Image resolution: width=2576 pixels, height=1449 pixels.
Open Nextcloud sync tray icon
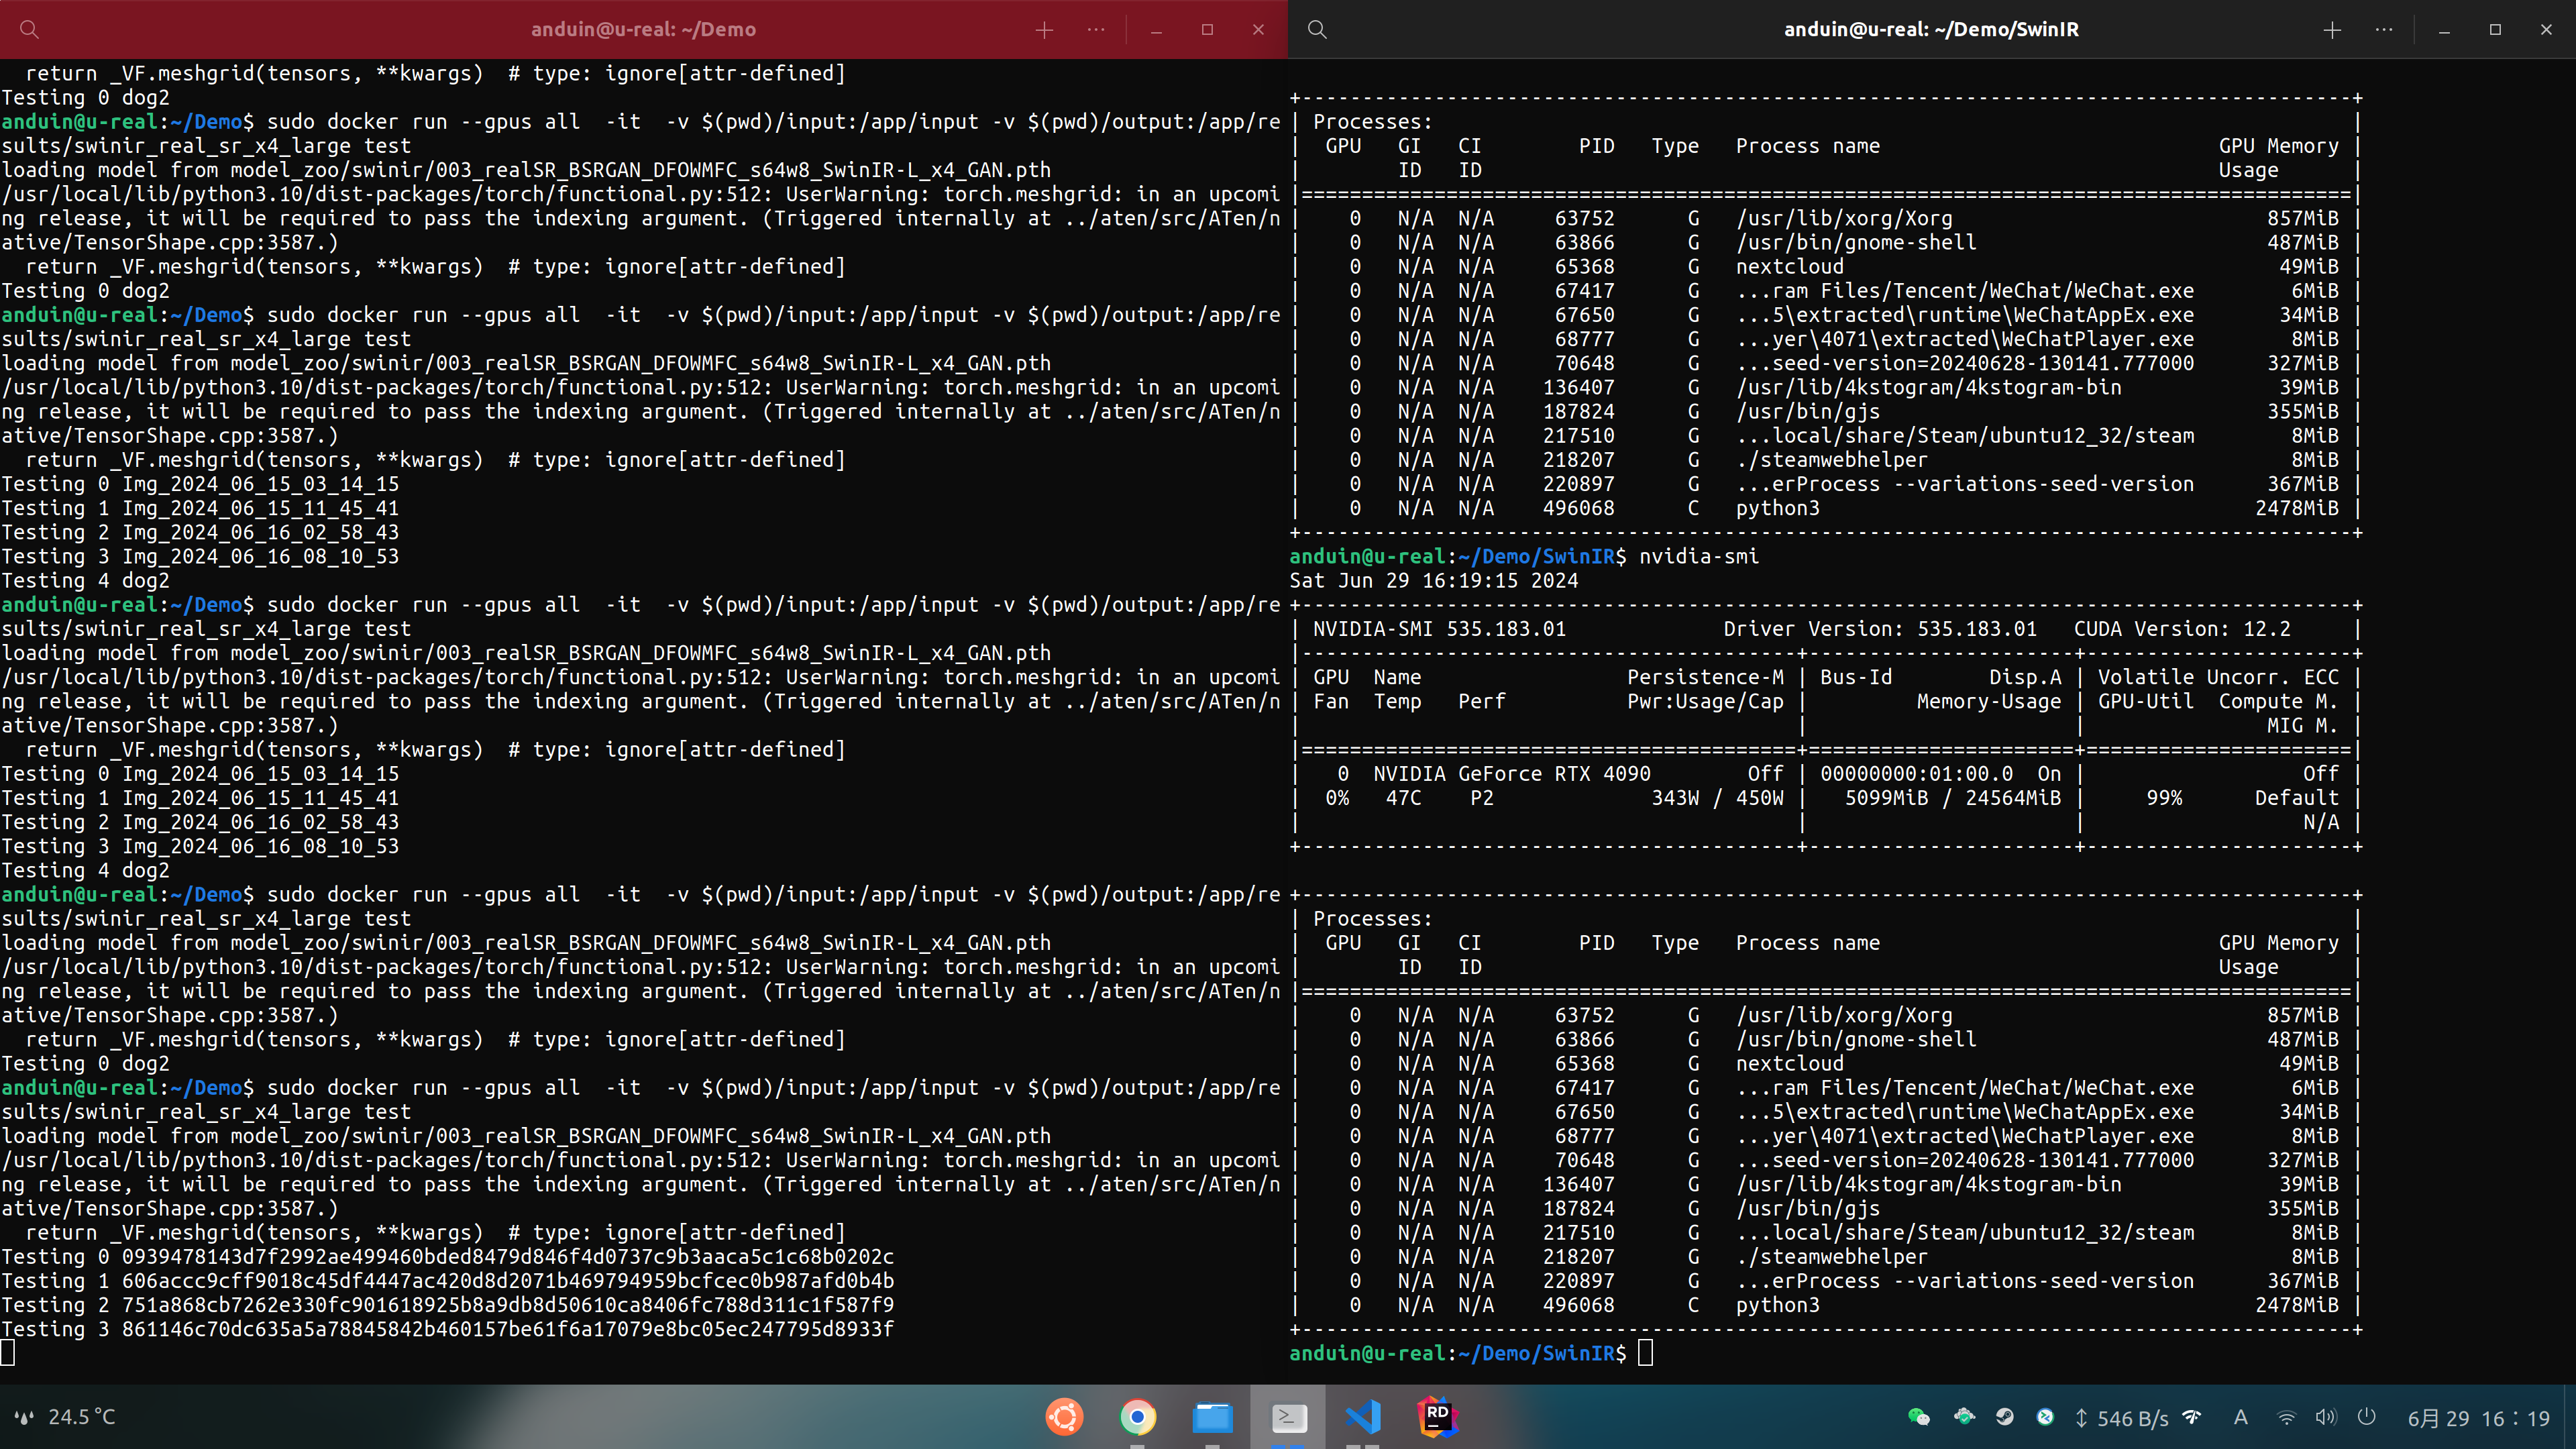point(1964,1417)
